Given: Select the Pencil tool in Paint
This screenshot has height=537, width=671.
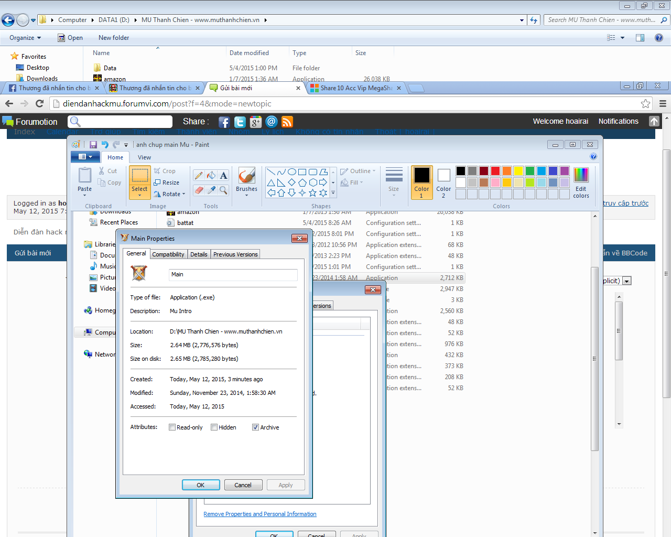Looking at the screenshot, I should tap(199, 176).
